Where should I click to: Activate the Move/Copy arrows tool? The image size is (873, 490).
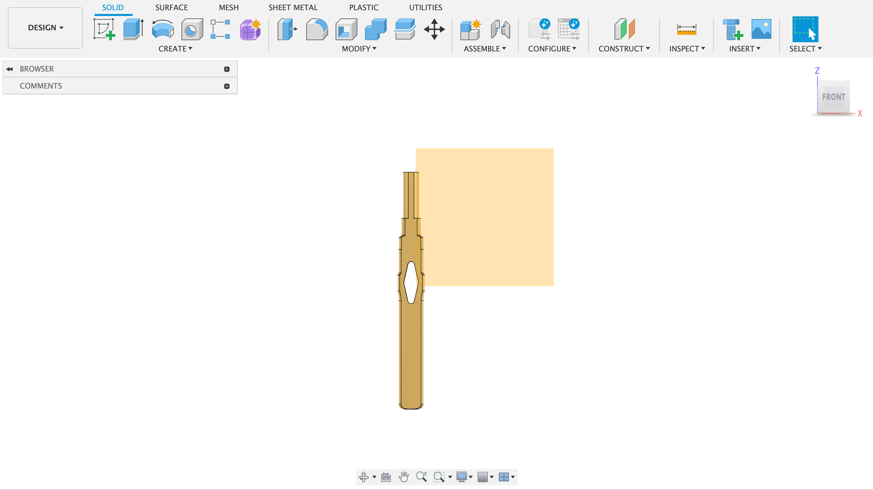pyautogui.click(x=434, y=29)
